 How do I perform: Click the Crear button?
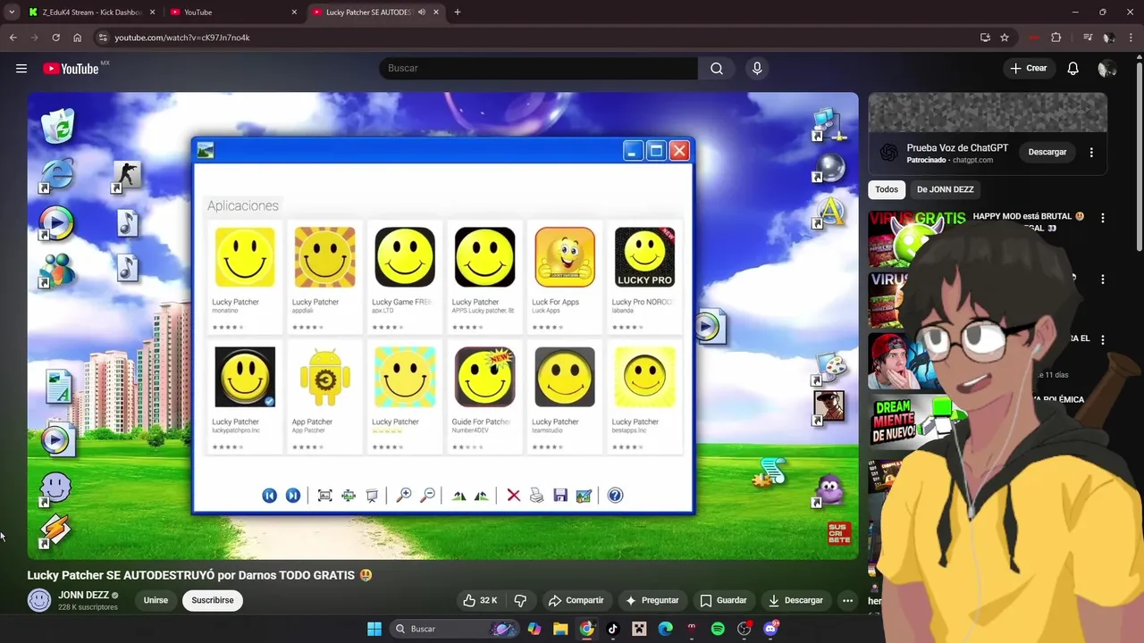pos(1028,69)
